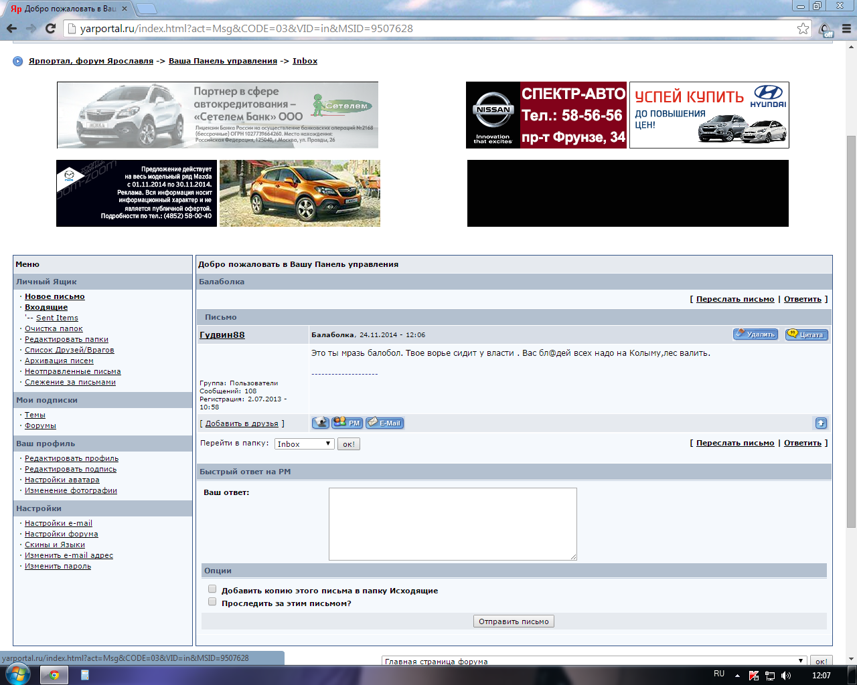The height and width of the screenshot is (685, 857).
Task: Click the Удалить delete message button
Action: tap(755, 334)
